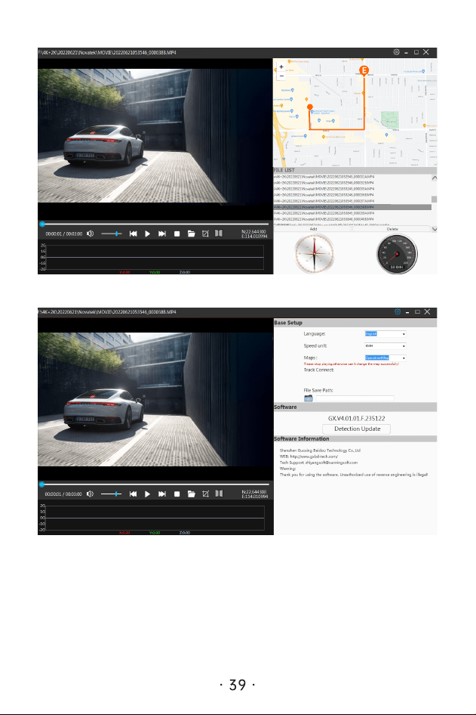476x715 pixels.
Task: Select the orange E end marker on map
Action: tap(364, 70)
